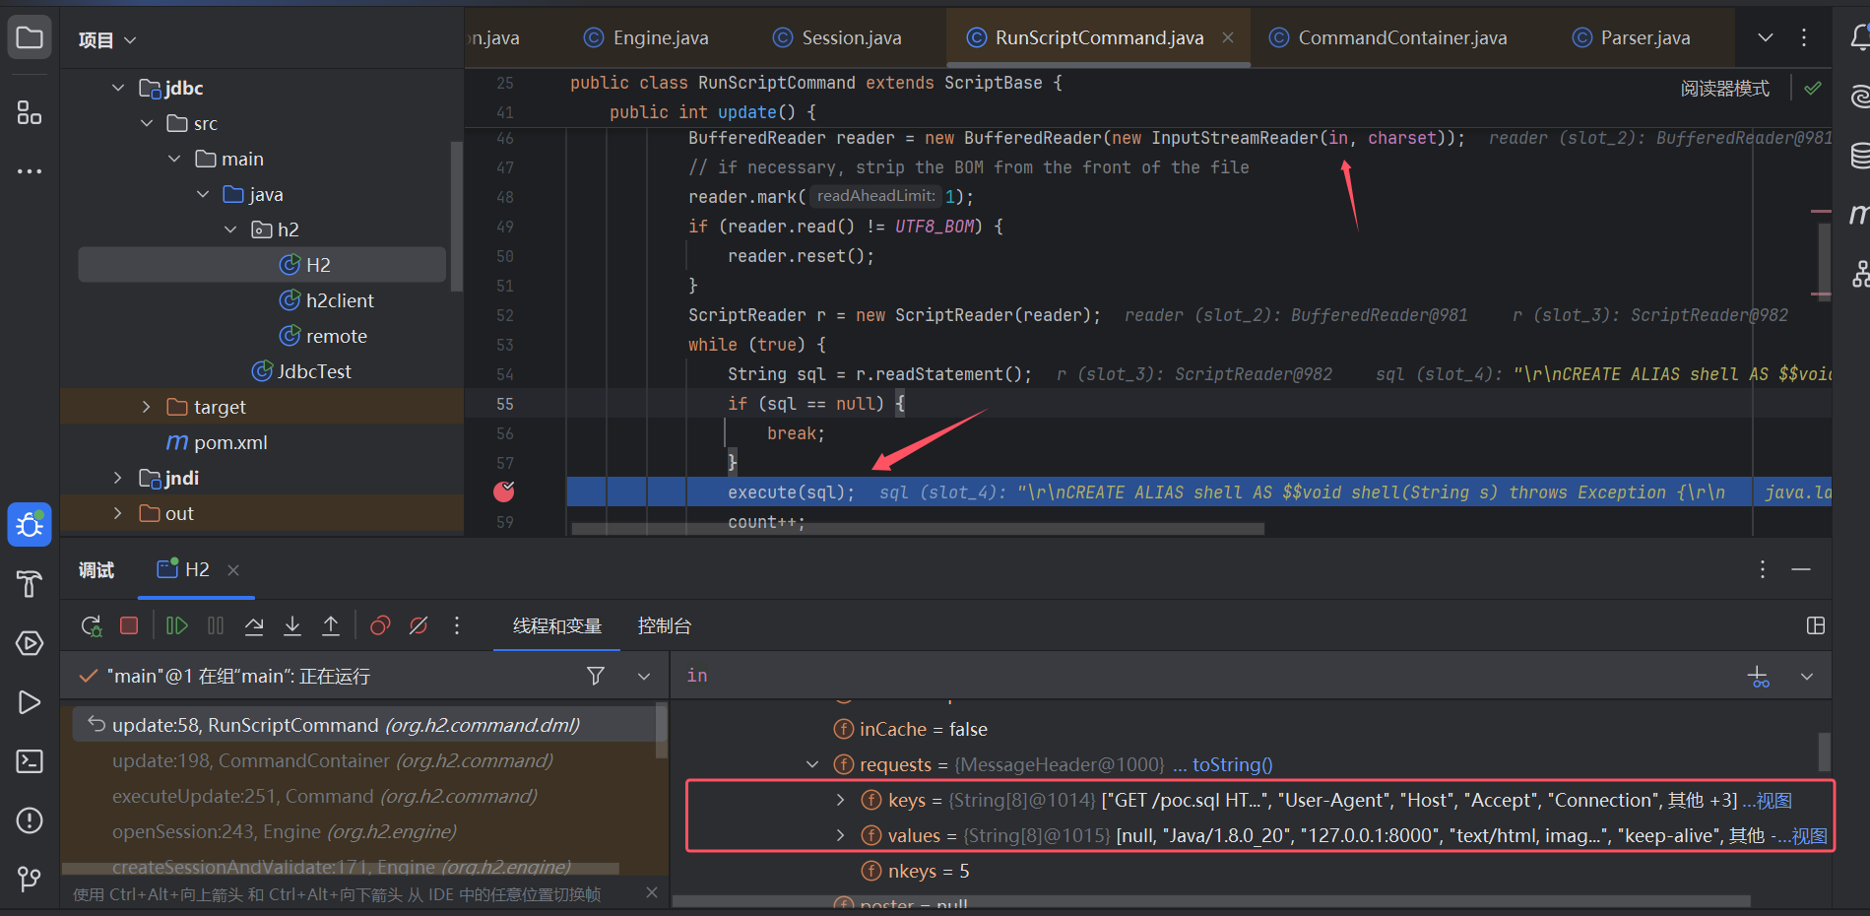Close the RunScriptCommand.java tab

coord(1228,37)
